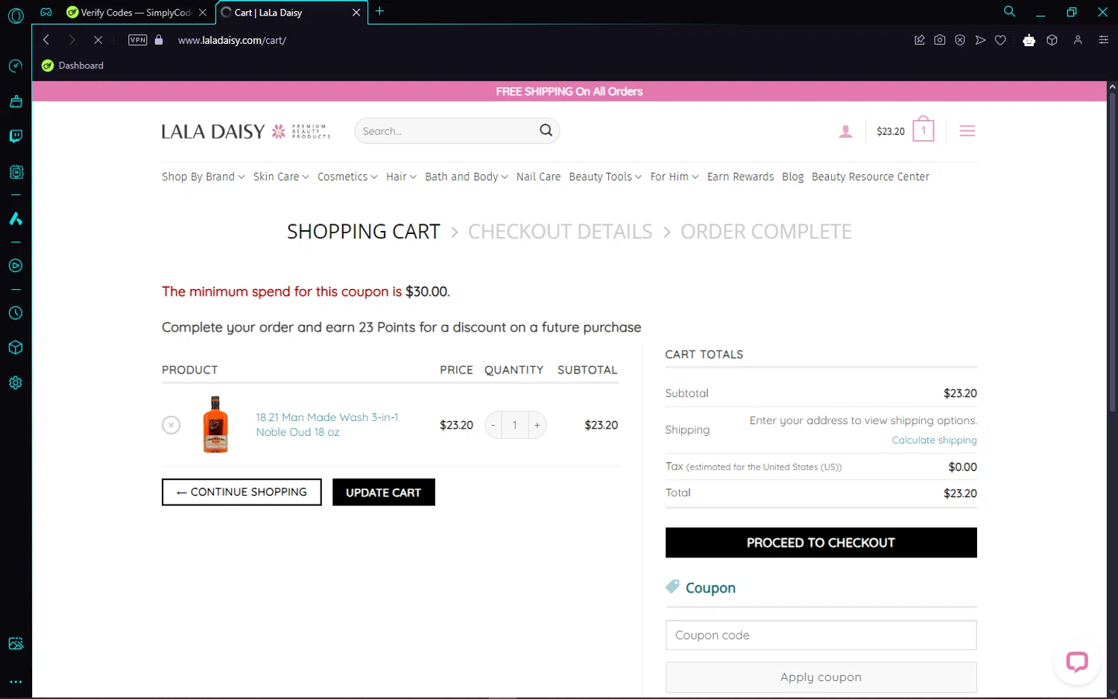Open History clock icon in sidebar
Viewport: 1118px width, 699px height.
[16, 314]
